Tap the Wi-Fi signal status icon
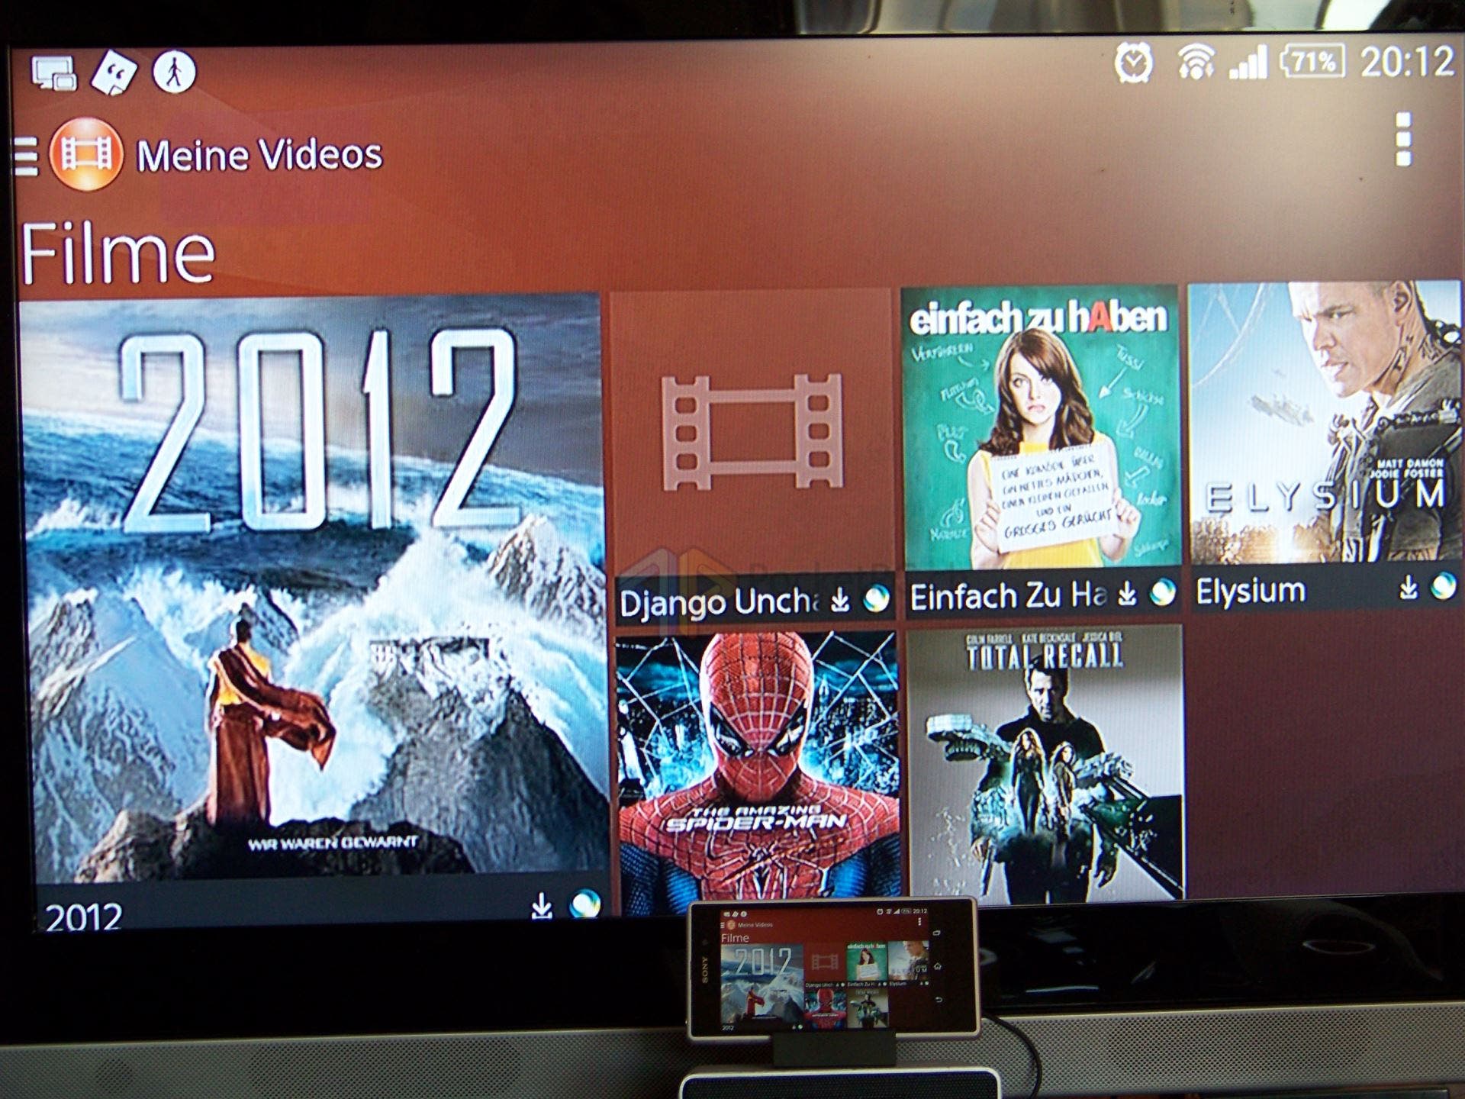1465x1099 pixels. click(1196, 61)
